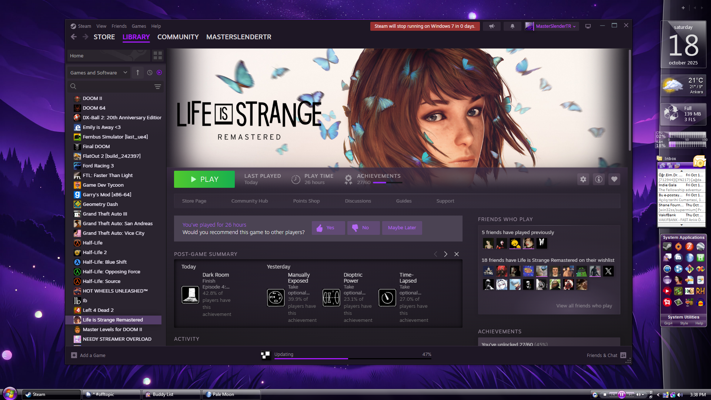
Task: Switch to Buddy List taskbar button
Action: (x=171, y=394)
